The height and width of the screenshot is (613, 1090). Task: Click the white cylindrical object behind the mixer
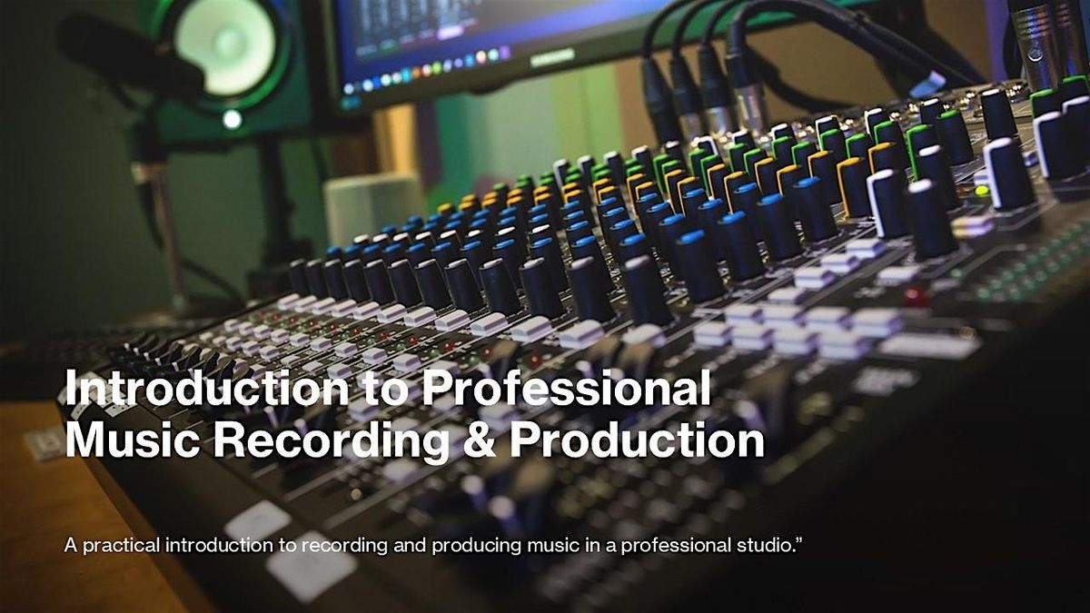373,207
